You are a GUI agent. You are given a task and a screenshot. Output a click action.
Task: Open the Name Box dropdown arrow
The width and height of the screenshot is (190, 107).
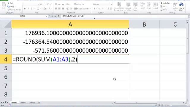46,16
